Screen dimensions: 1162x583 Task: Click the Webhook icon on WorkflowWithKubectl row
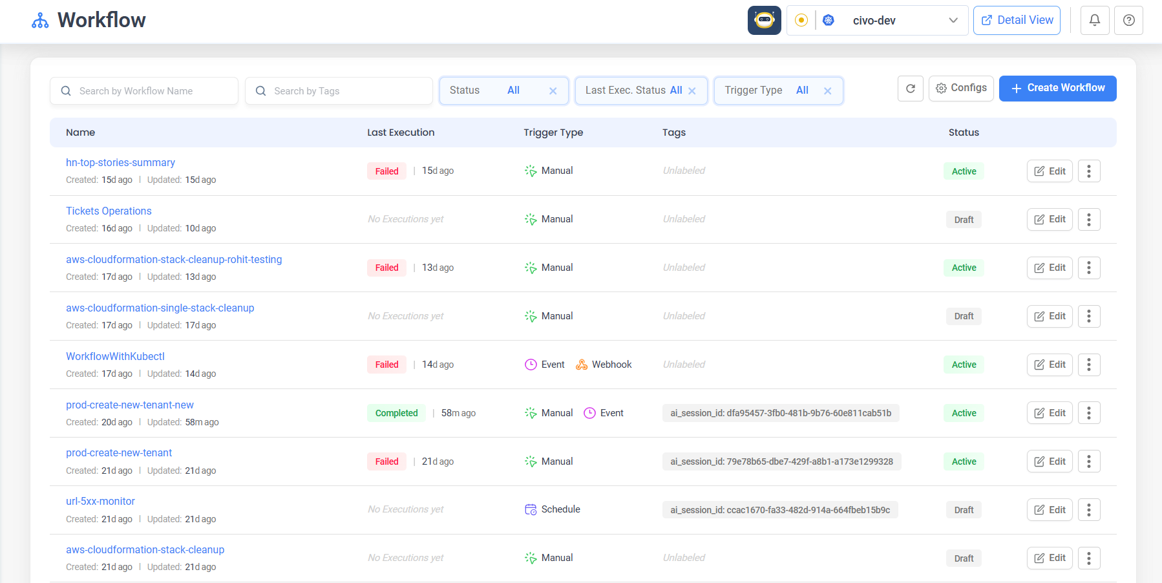[x=582, y=364]
